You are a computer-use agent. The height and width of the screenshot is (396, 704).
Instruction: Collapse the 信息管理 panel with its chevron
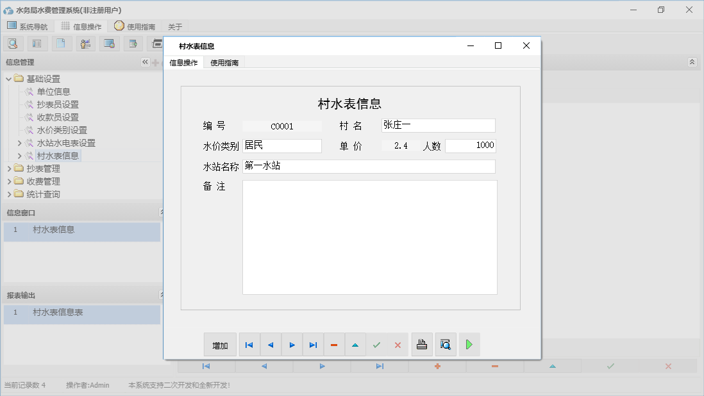[144, 62]
